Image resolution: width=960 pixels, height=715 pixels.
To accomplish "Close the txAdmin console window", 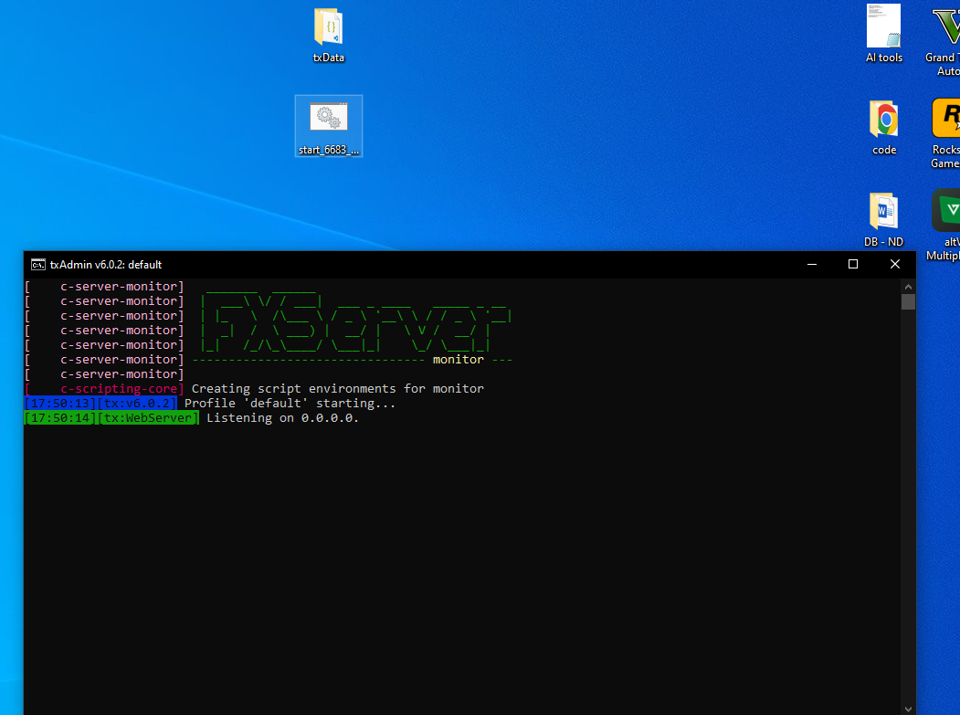I will tap(895, 264).
